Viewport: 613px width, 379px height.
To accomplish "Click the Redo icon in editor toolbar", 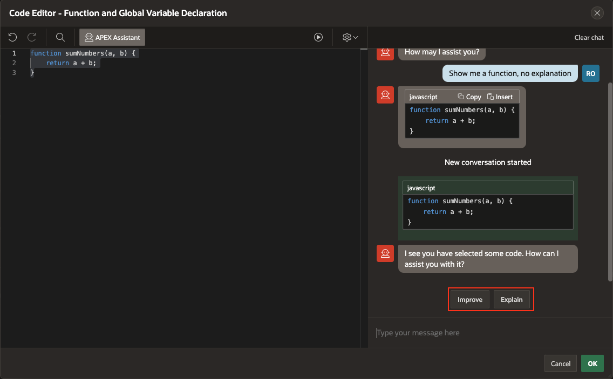I will coord(32,37).
